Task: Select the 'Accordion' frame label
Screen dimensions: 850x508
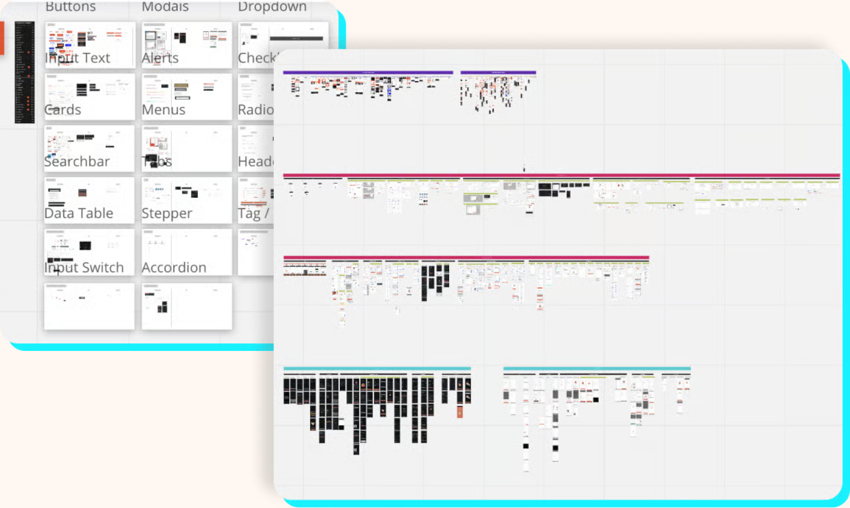Action: pos(174,267)
